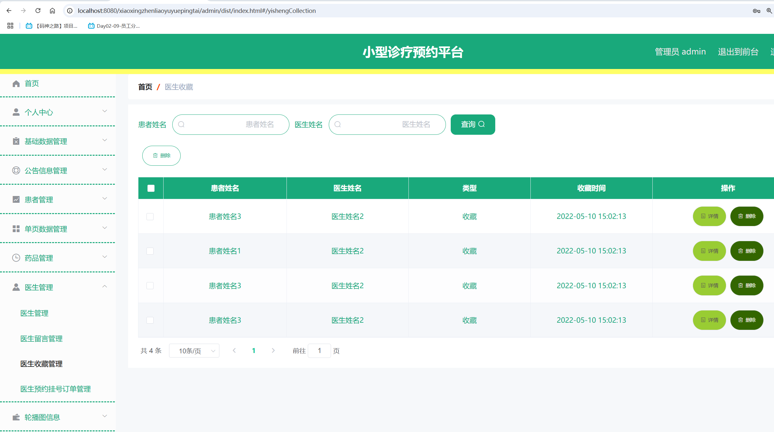Select 医生收藏管理 submenu item
This screenshot has height=432, width=774.
click(x=42, y=364)
